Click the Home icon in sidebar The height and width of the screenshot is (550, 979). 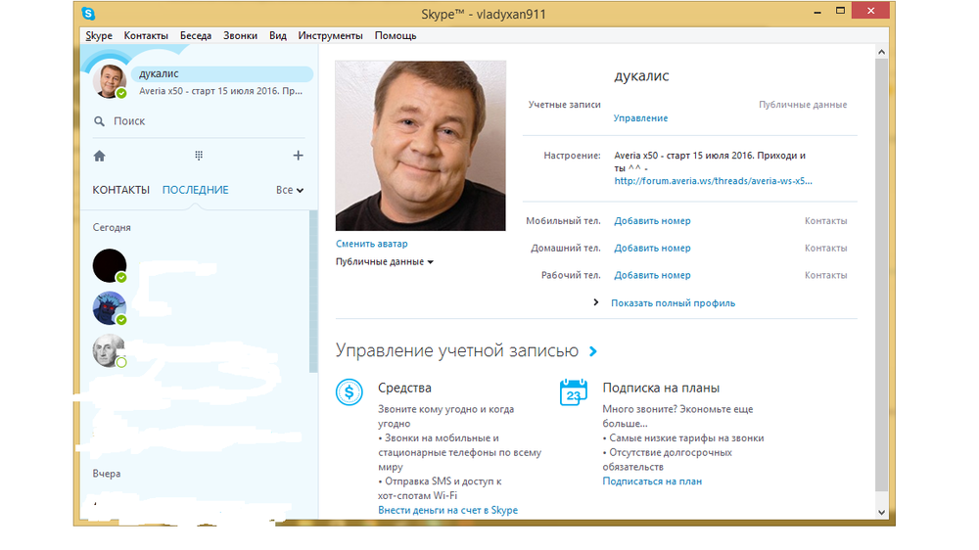tap(99, 156)
